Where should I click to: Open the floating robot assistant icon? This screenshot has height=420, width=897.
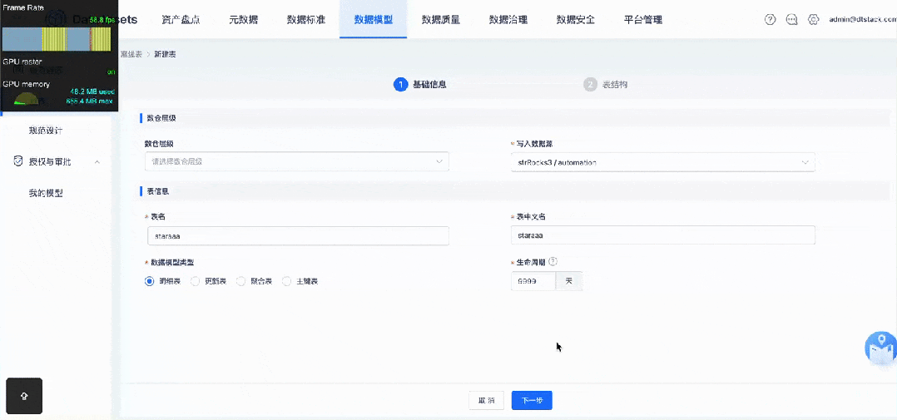coord(880,347)
